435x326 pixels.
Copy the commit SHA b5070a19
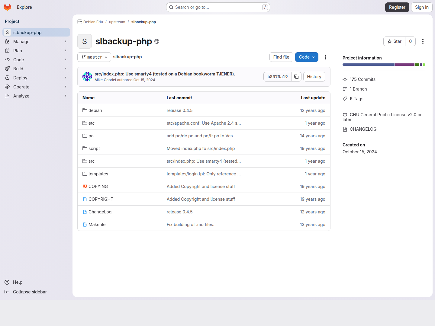(296, 77)
